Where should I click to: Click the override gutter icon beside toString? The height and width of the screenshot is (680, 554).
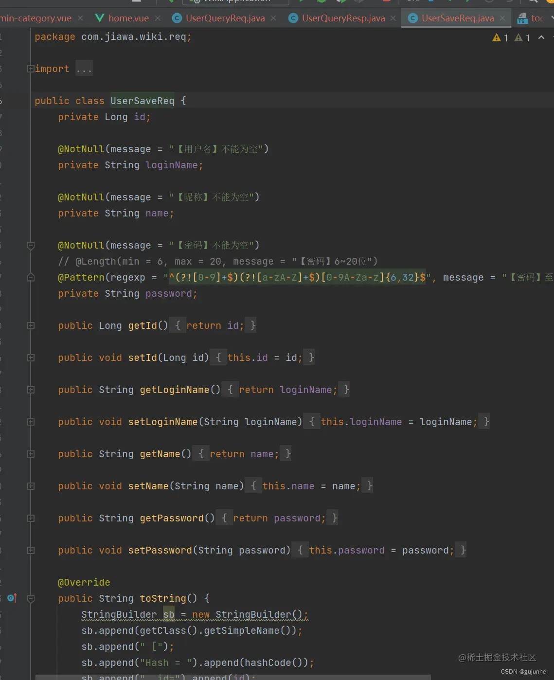pyautogui.click(x=12, y=598)
